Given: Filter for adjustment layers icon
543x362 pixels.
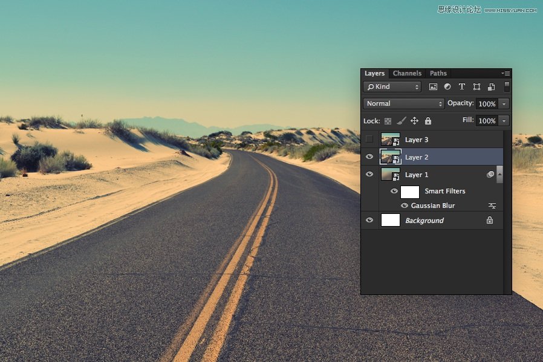Looking at the screenshot, I should tap(447, 87).
